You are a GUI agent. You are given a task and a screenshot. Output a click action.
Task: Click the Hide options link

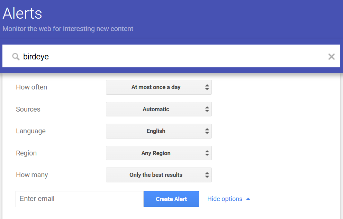tap(228, 199)
